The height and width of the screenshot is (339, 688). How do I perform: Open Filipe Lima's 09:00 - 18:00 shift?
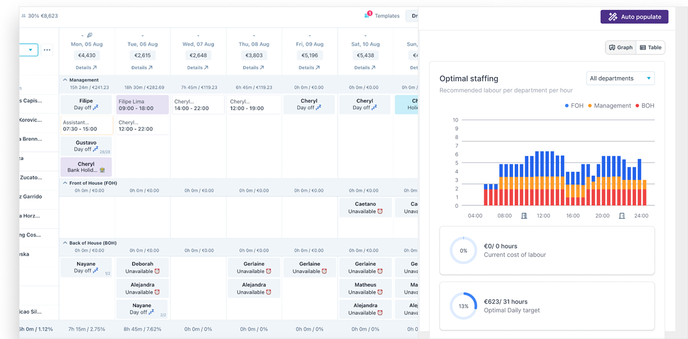tap(142, 105)
